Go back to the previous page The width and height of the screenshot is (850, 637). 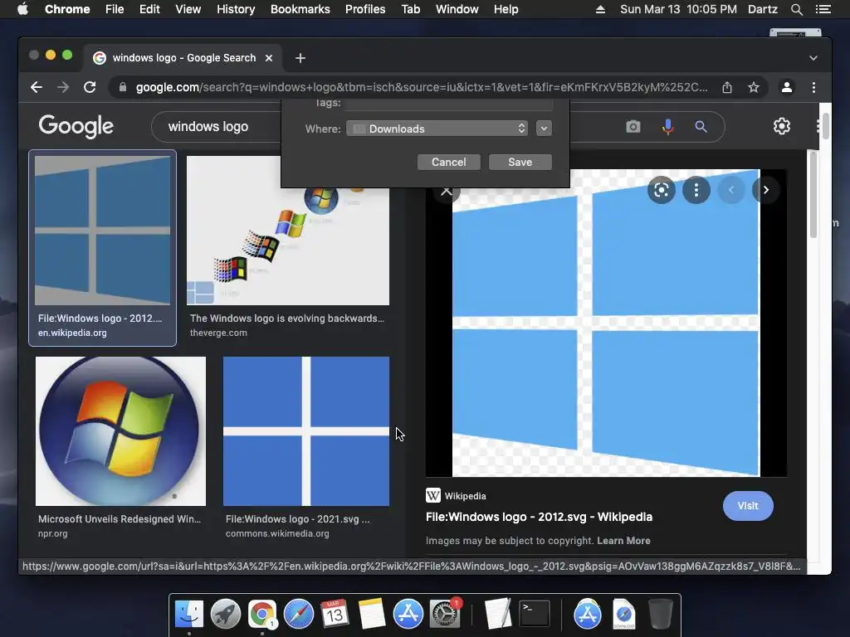(x=37, y=87)
